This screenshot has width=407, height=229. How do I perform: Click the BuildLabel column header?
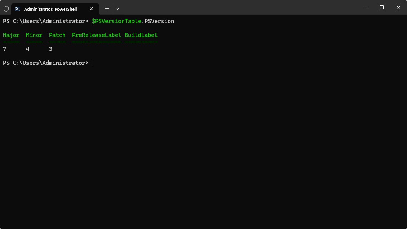click(x=141, y=35)
